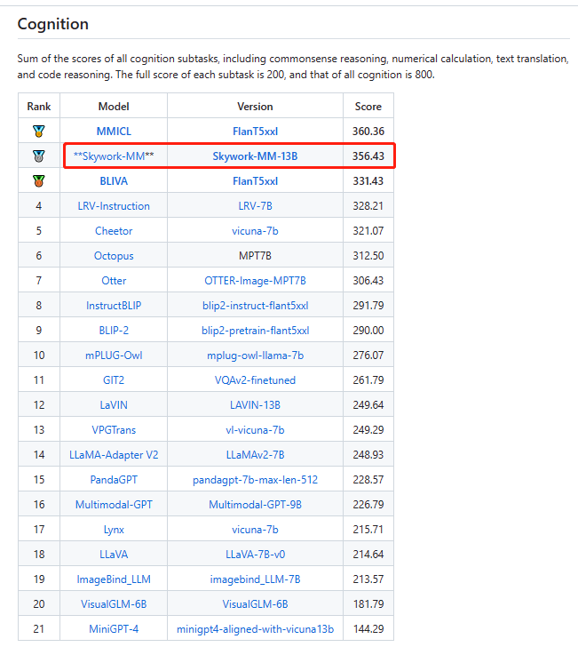The width and height of the screenshot is (578, 647).
Task: Open the Multimodal-GPT-9B version link
Action: point(255,504)
